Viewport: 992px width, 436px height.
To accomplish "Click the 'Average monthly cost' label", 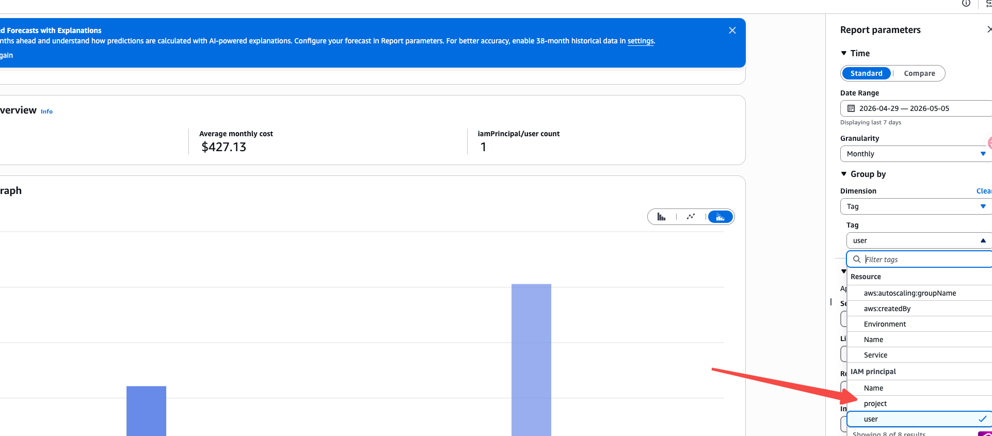I will point(236,134).
